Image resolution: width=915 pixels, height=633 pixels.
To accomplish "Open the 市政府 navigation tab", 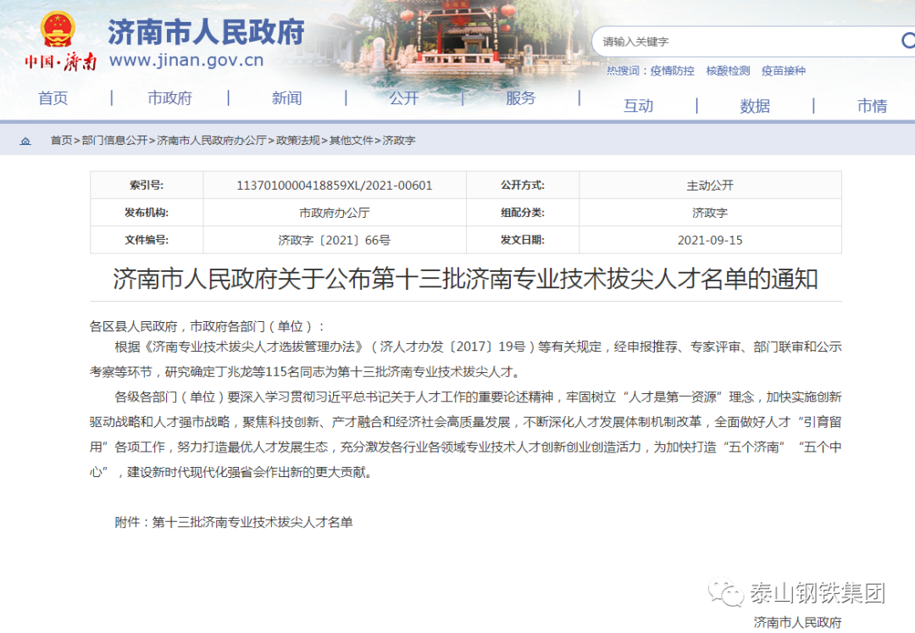I will tap(169, 98).
